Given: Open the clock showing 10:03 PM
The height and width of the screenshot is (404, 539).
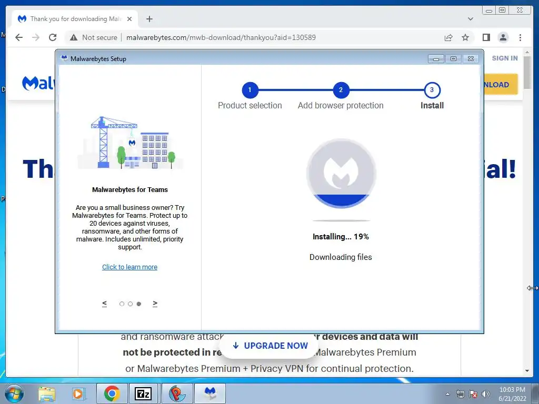Looking at the screenshot, I should tap(512, 394).
